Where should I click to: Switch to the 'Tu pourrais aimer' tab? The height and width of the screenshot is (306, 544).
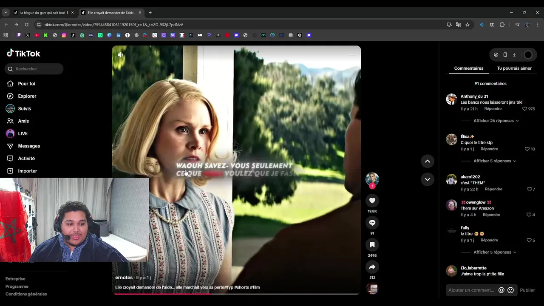click(514, 68)
